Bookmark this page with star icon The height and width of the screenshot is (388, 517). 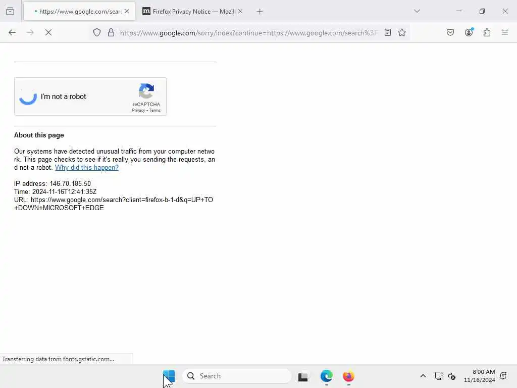pos(401,32)
